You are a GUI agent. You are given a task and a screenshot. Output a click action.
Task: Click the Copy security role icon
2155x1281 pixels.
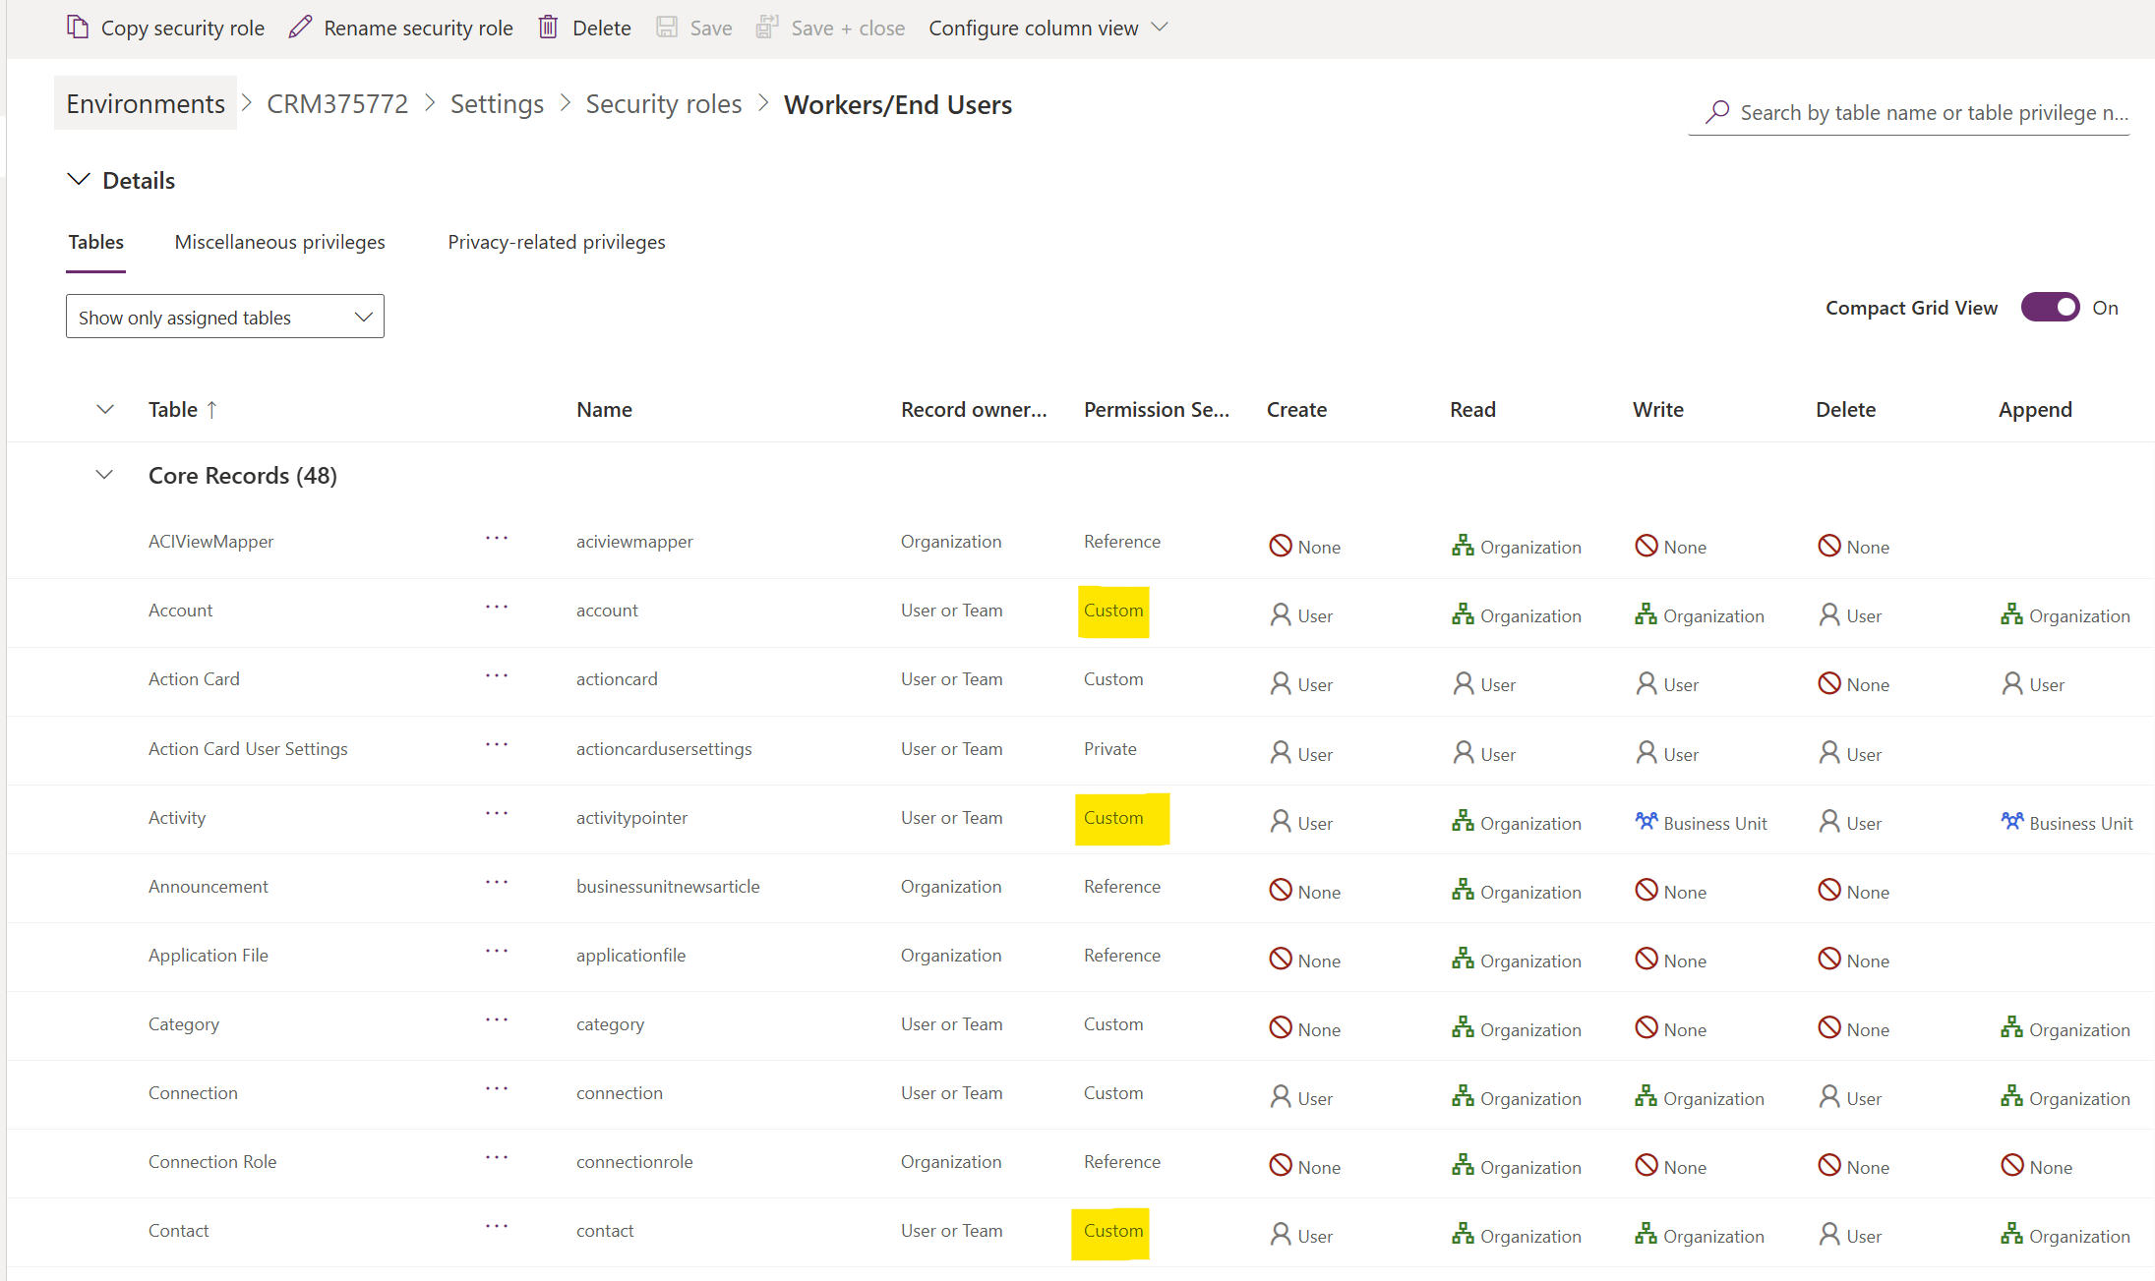[78, 27]
